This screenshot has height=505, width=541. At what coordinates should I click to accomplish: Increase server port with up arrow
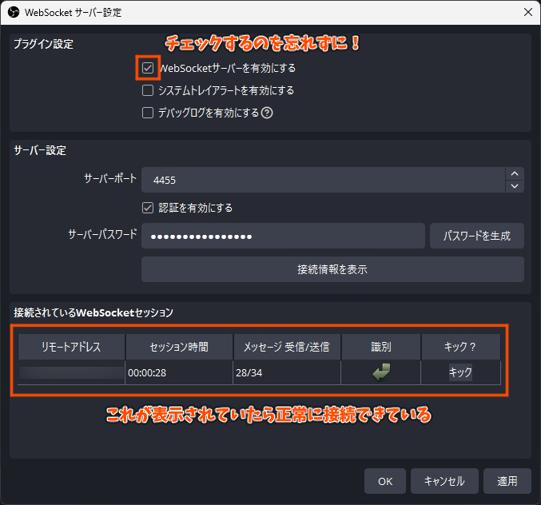click(515, 173)
